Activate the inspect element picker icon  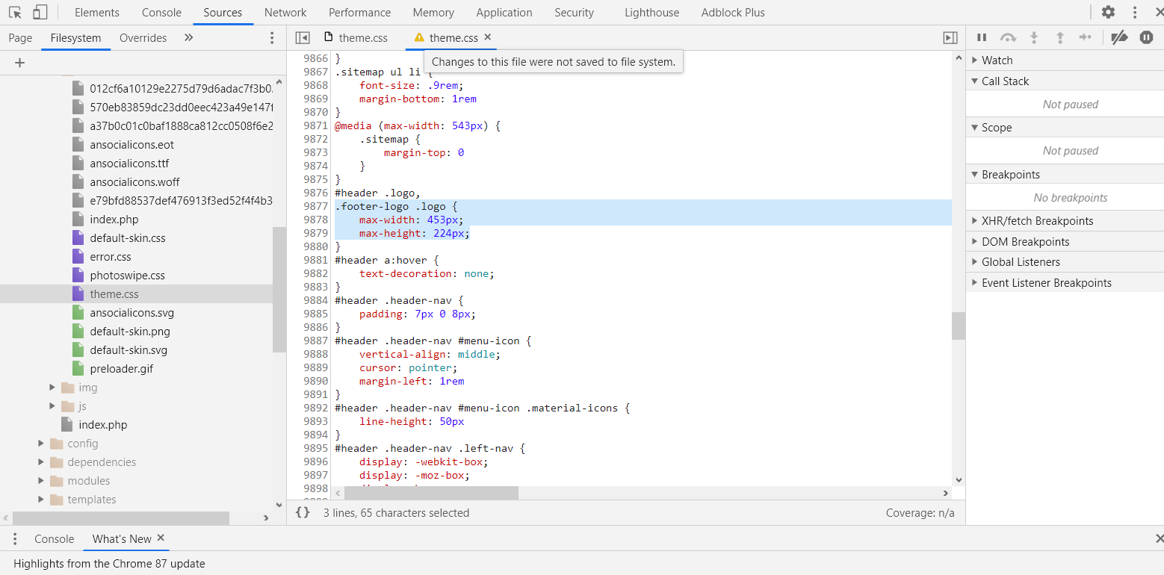click(x=15, y=13)
